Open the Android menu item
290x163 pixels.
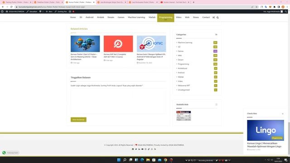tap(89, 17)
